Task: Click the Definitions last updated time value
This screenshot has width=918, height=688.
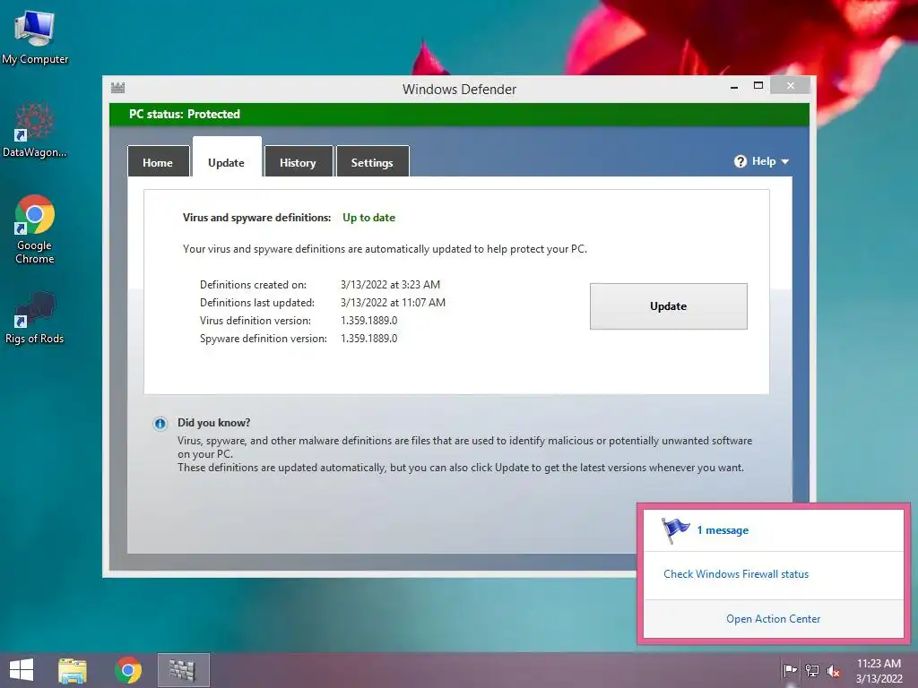Action: (x=393, y=303)
